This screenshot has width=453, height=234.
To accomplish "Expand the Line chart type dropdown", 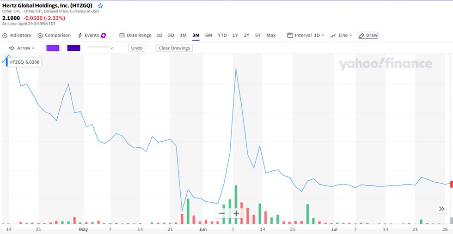I will pyautogui.click(x=341, y=35).
